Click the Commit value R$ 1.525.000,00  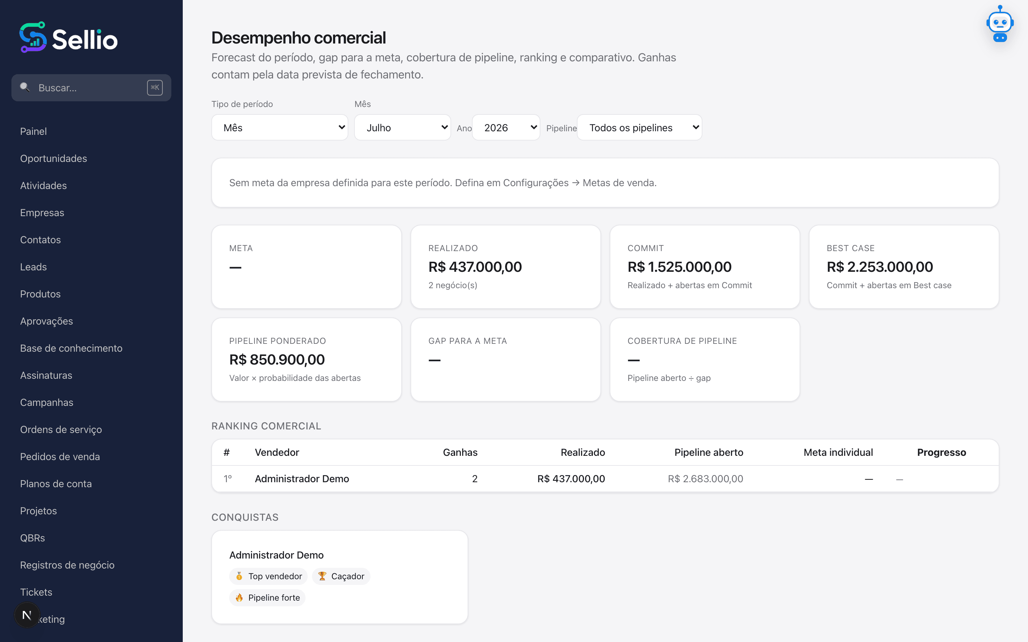point(679,267)
